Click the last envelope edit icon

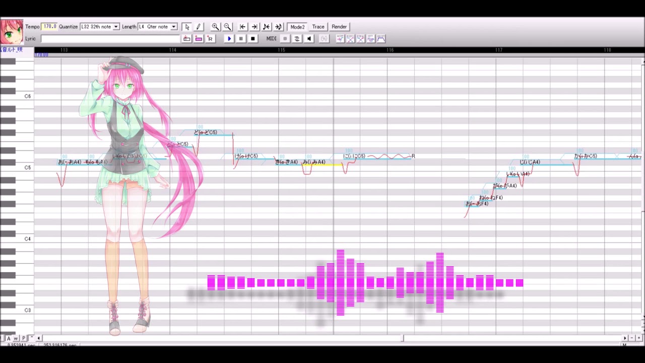pos(381,39)
